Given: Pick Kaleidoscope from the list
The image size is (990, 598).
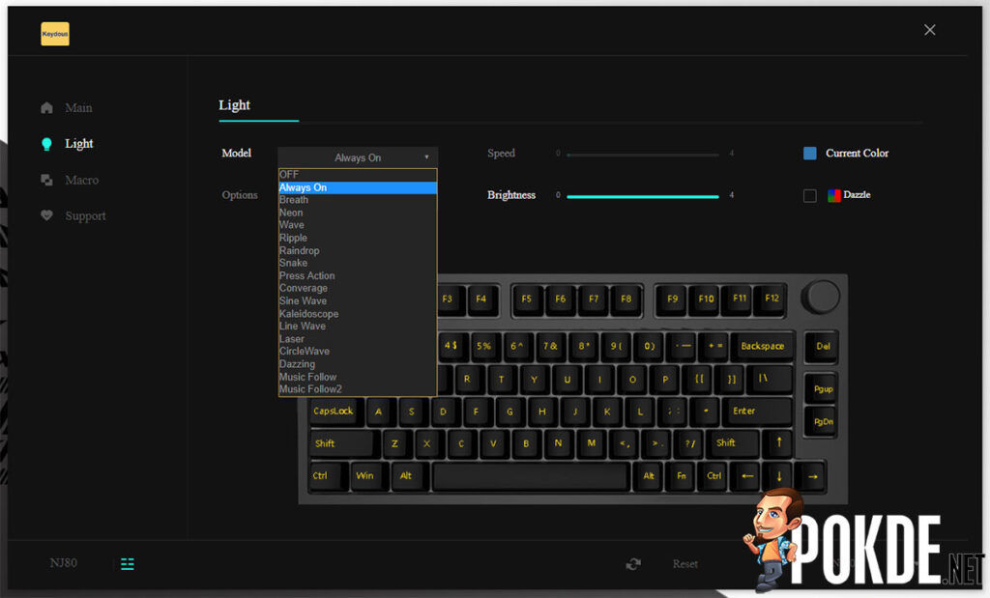Looking at the screenshot, I should point(358,314).
